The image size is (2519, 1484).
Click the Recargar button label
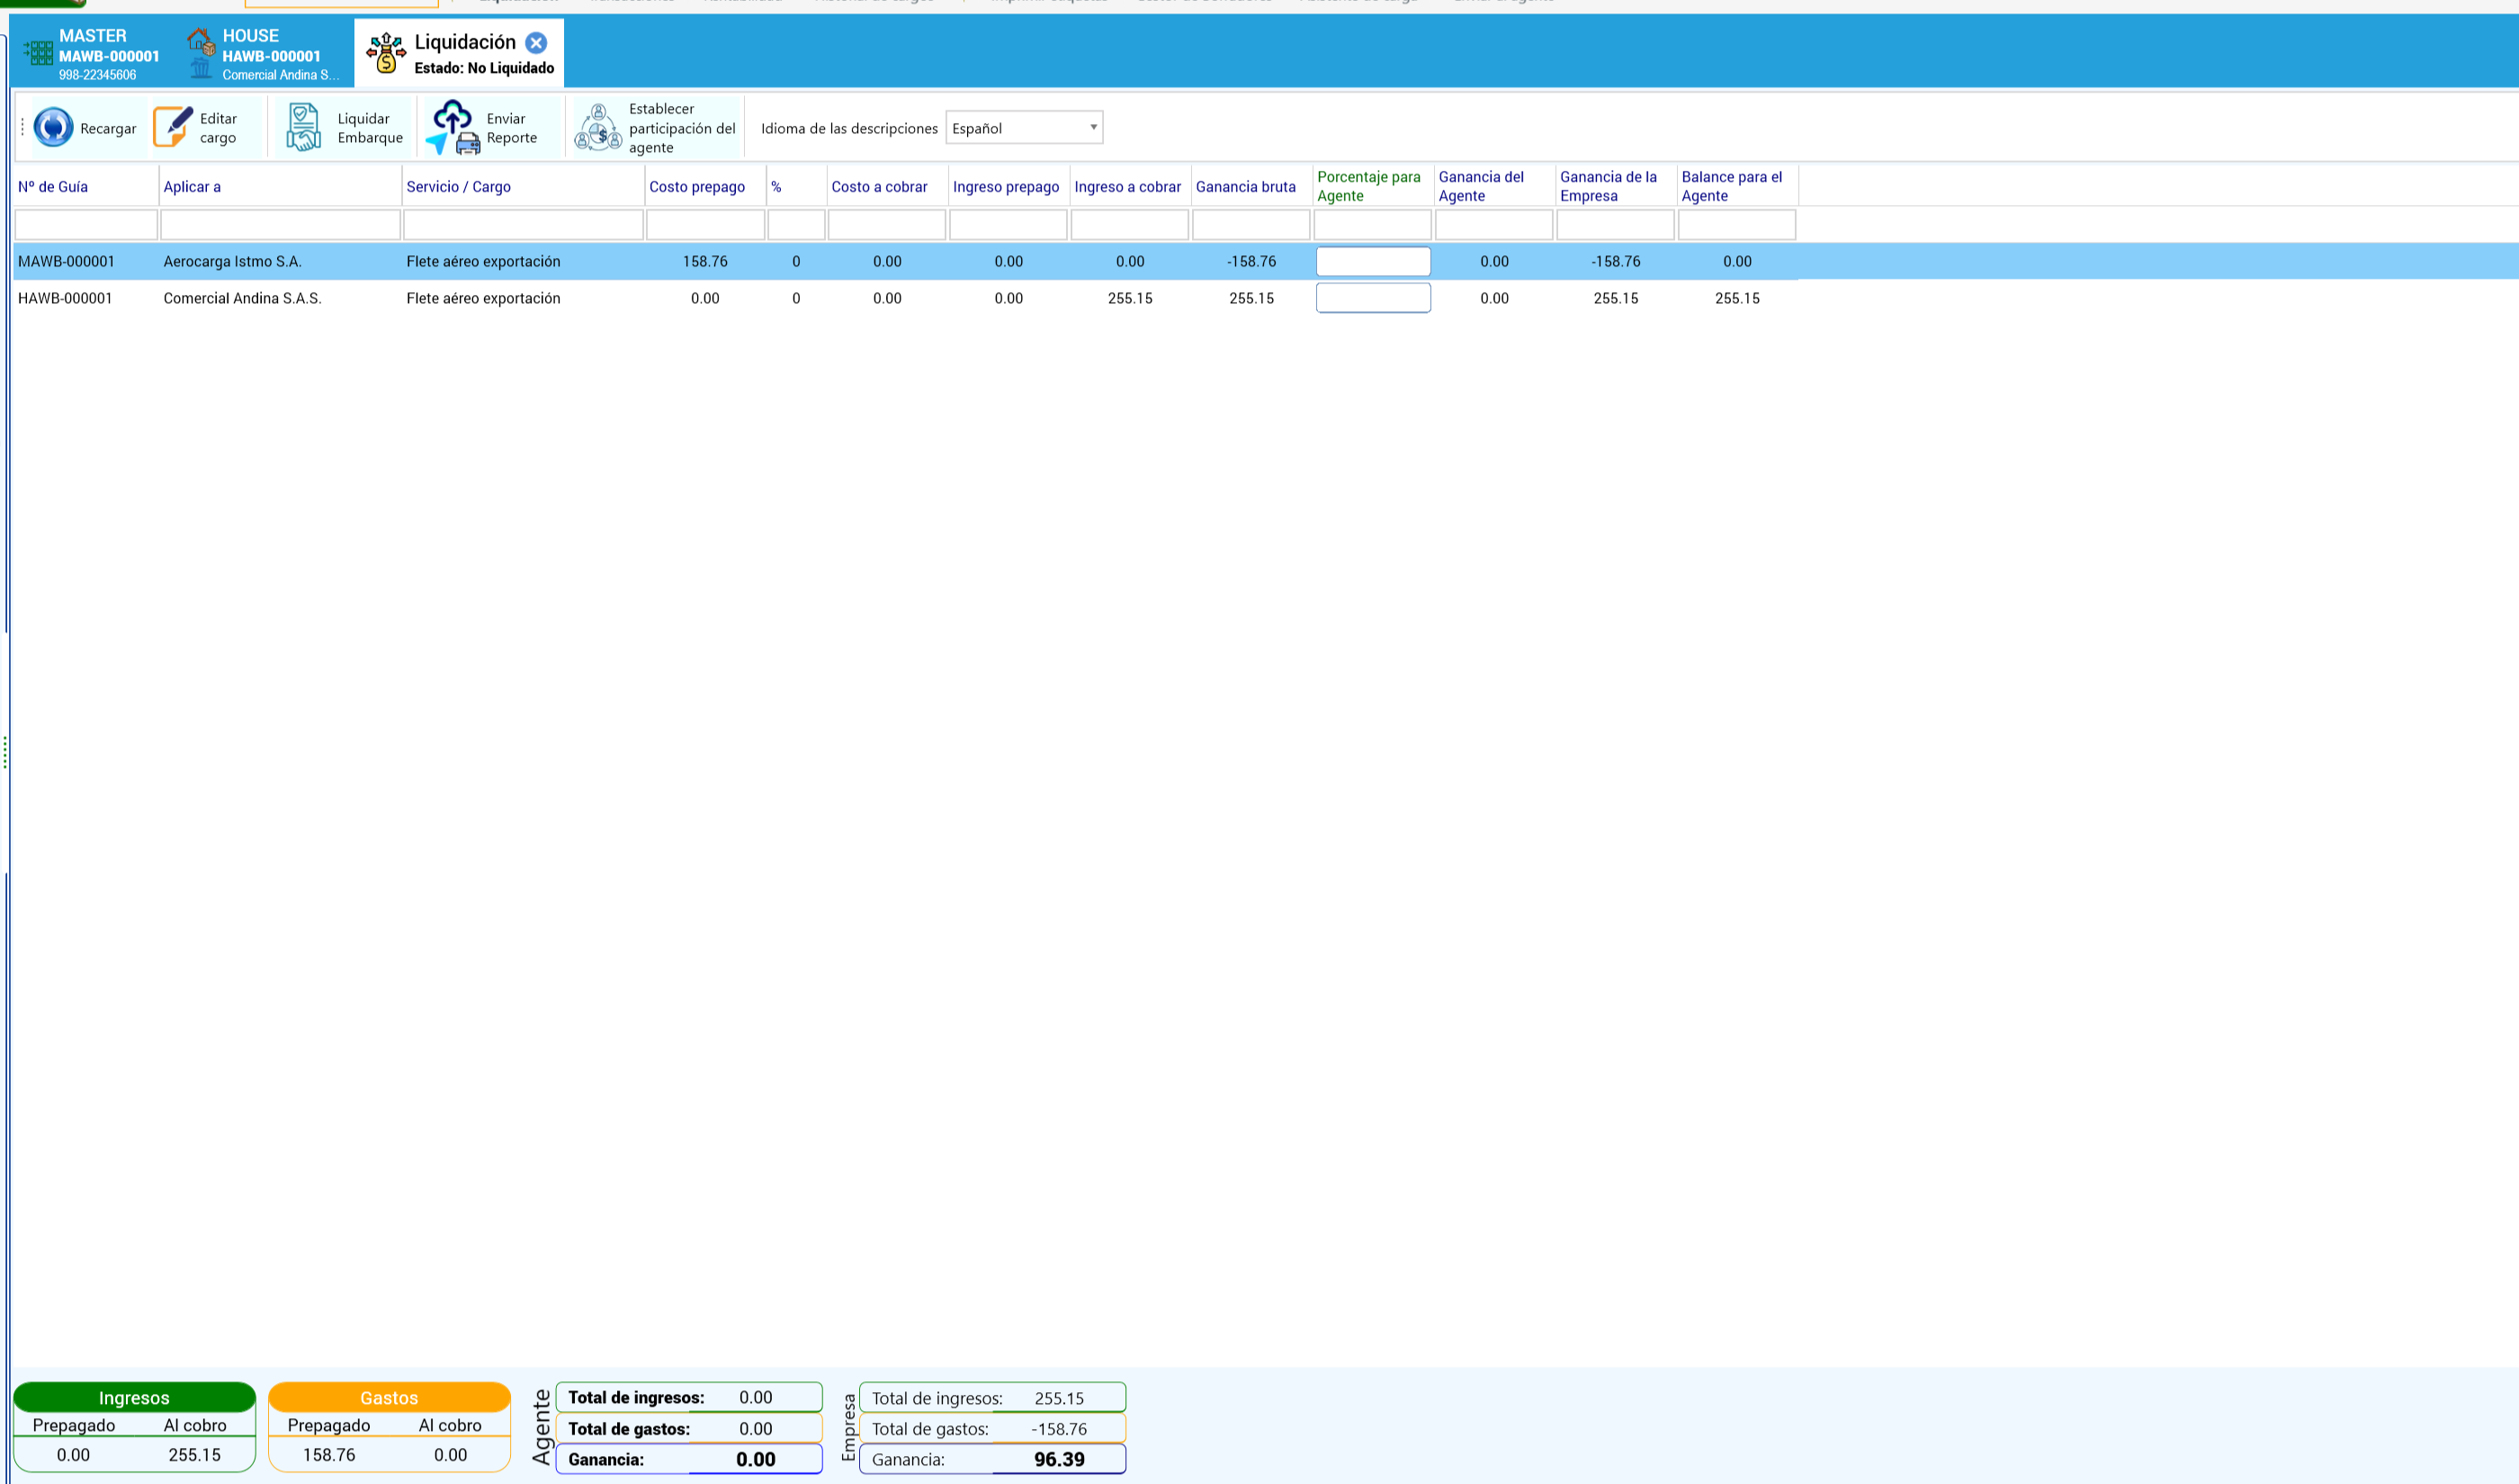click(108, 129)
